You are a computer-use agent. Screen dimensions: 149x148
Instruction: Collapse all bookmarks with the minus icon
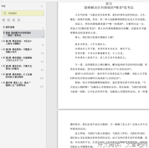pyautogui.click(x=9, y=20)
